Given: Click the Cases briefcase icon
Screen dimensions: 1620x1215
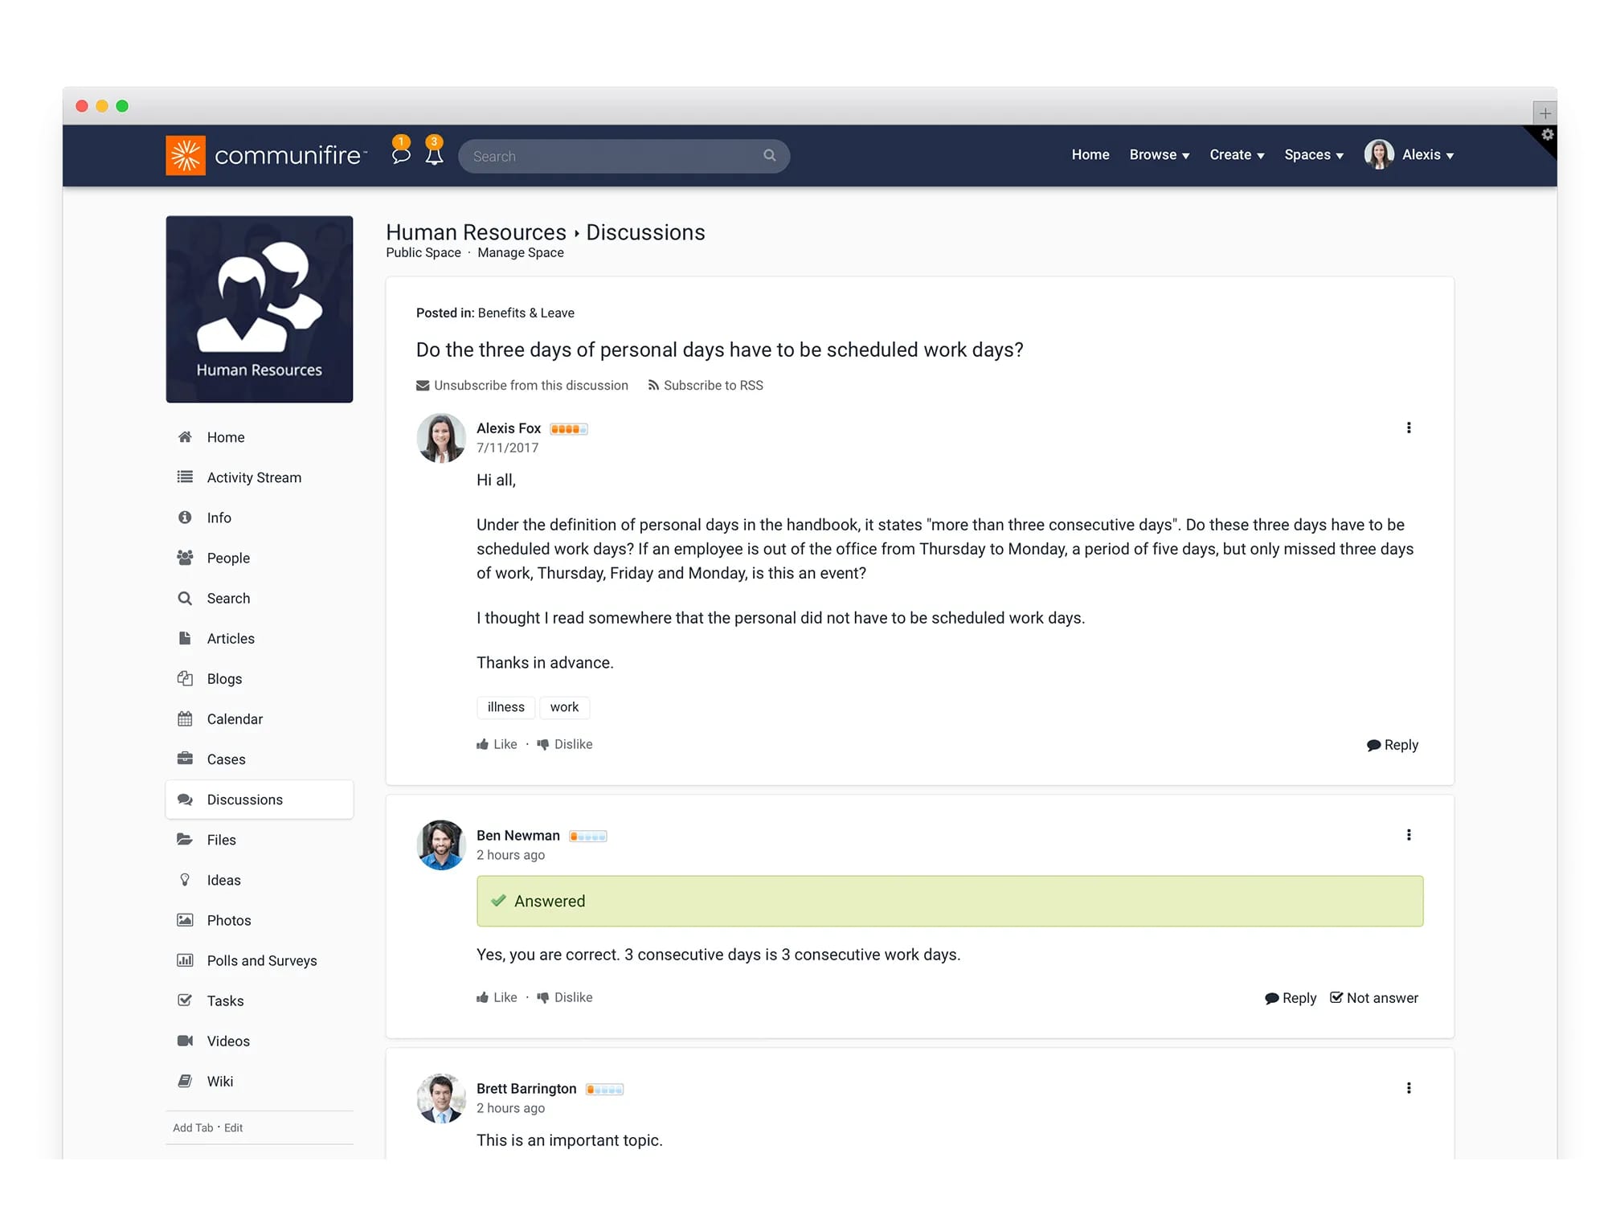Looking at the screenshot, I should tap(185, 759).
